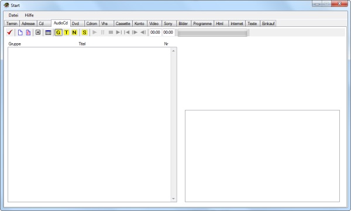
Task: Switch to the Dvd tab
Action: tap(77, 23)
